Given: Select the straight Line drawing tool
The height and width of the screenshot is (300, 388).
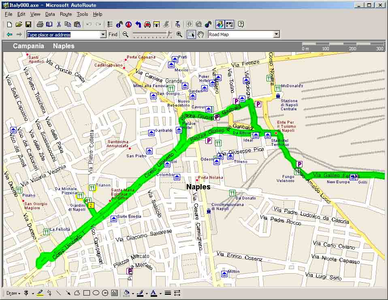Looking at the screenshot, I should (x=59, y=294).
